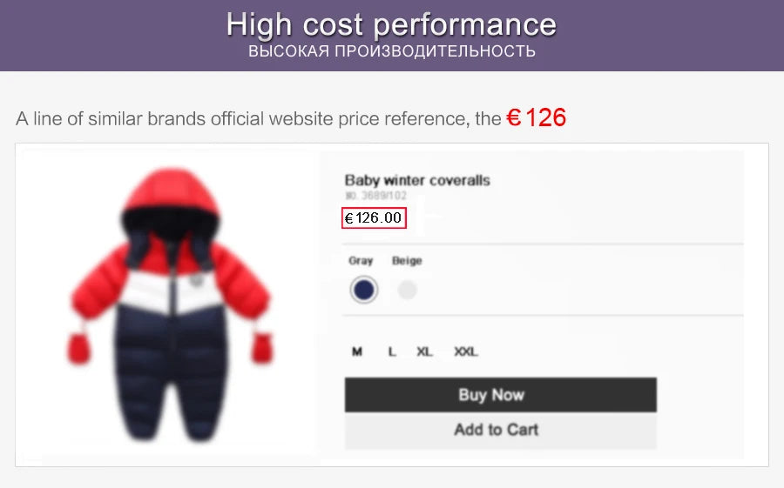Select size M
This screenshot has height=488, width=784.
coord(357,351)
